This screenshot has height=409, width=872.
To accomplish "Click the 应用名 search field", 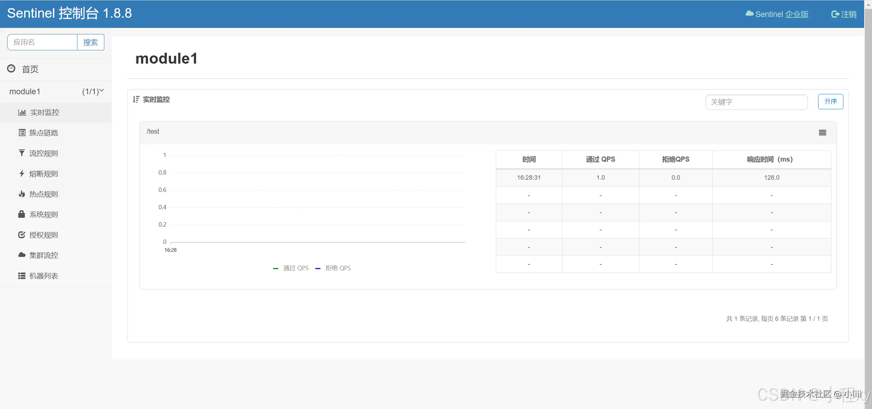I will tap(42, 42).
